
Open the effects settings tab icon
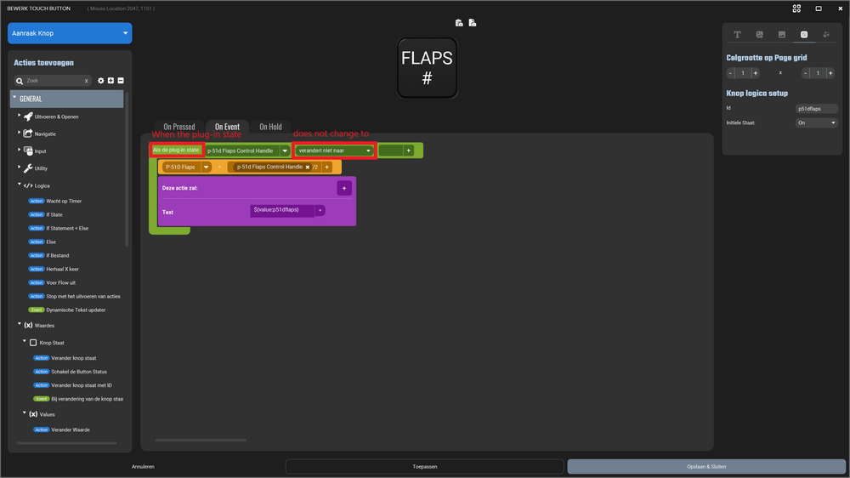(826, 35)
